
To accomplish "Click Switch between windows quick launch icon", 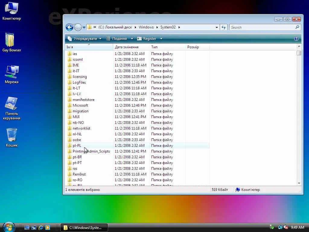I will [x=34, y=227].
